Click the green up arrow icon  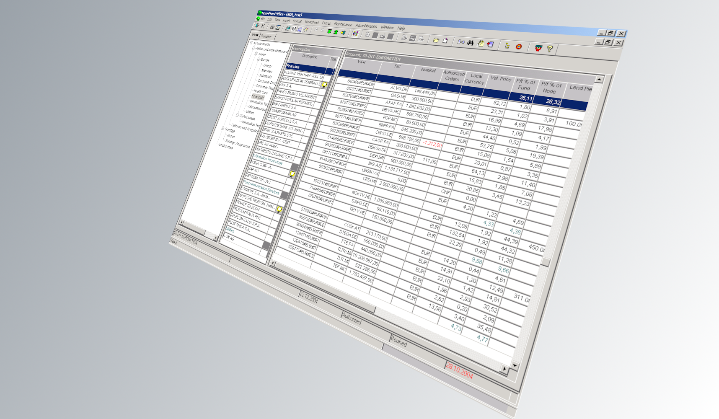pyautogui.click(x=336, y=32)
